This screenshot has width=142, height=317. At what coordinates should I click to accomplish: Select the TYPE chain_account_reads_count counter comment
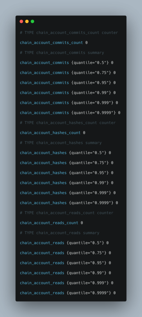67,213
